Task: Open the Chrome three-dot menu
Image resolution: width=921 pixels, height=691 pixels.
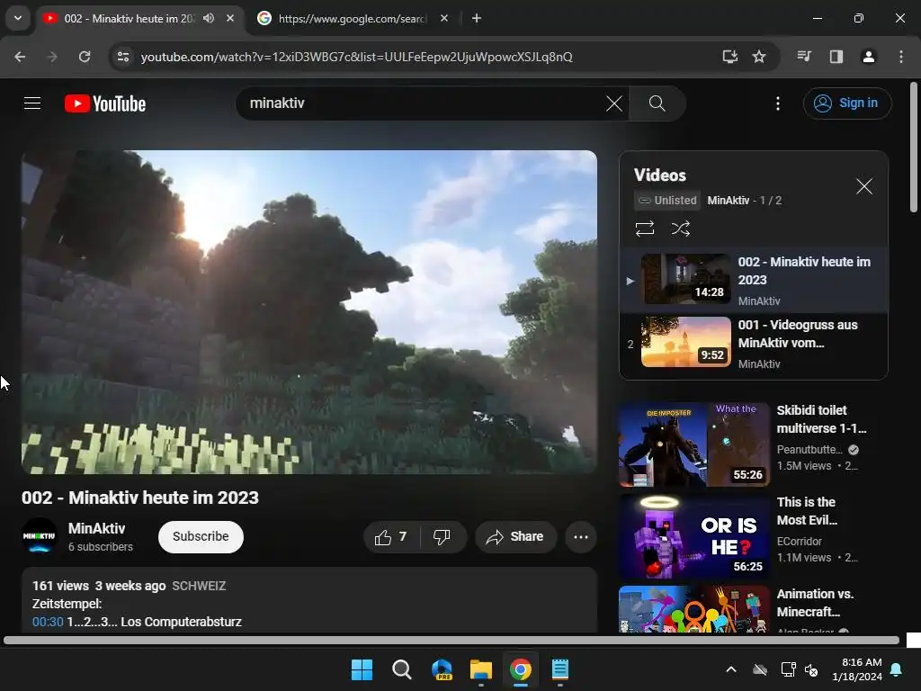Action: click(x=901, y=57)
